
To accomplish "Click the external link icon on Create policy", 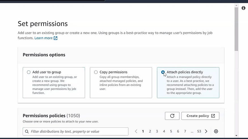I will [213, 116].
